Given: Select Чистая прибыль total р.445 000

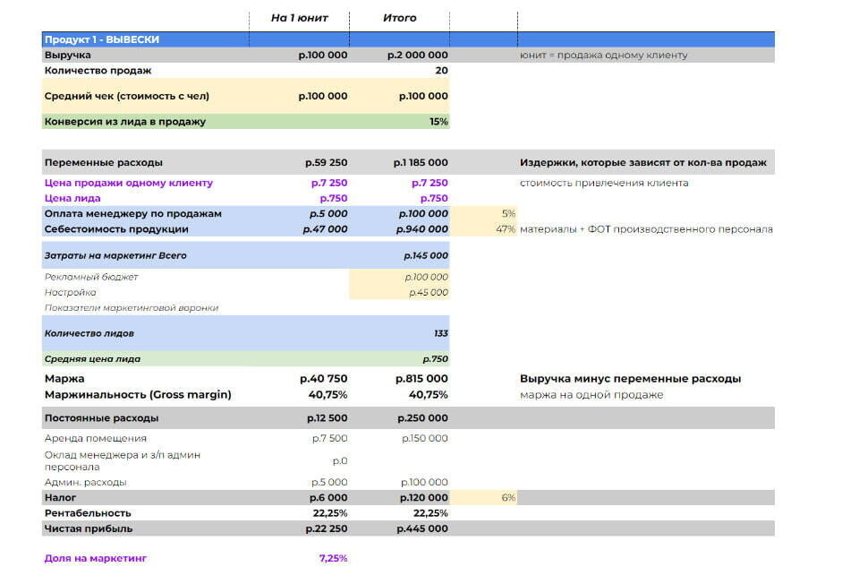Looking at the screenshot, I should click(421, 528).
